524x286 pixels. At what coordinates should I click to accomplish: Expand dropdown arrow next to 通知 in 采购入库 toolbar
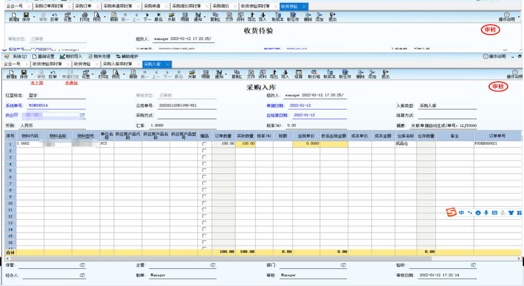pos(226,75)
